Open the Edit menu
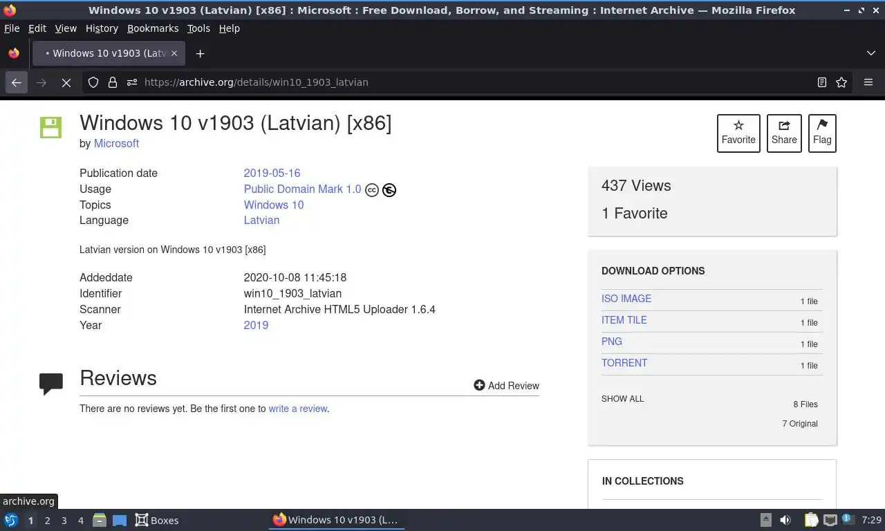 [x=37, y=28]
